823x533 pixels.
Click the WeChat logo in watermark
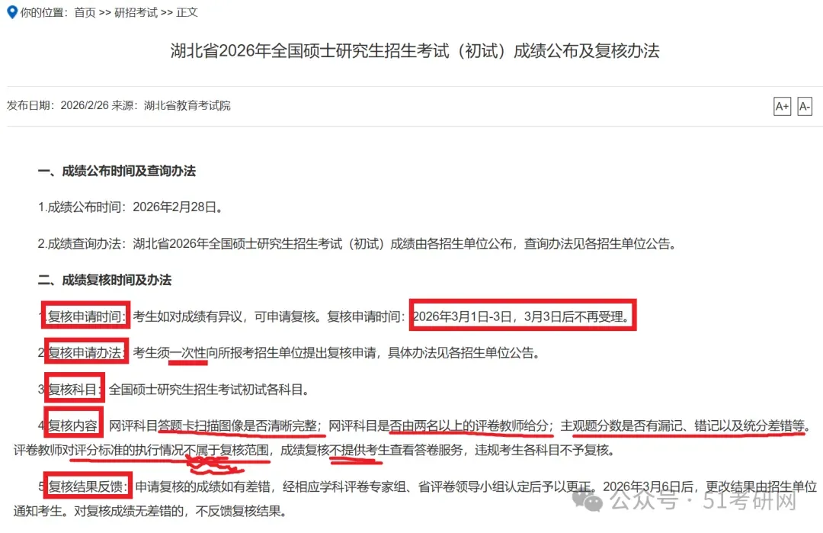(588, 499)
